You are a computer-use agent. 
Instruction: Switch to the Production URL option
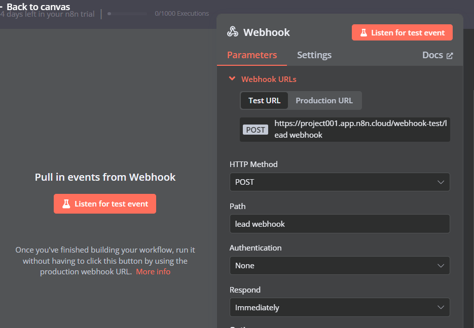click(324, 101)
